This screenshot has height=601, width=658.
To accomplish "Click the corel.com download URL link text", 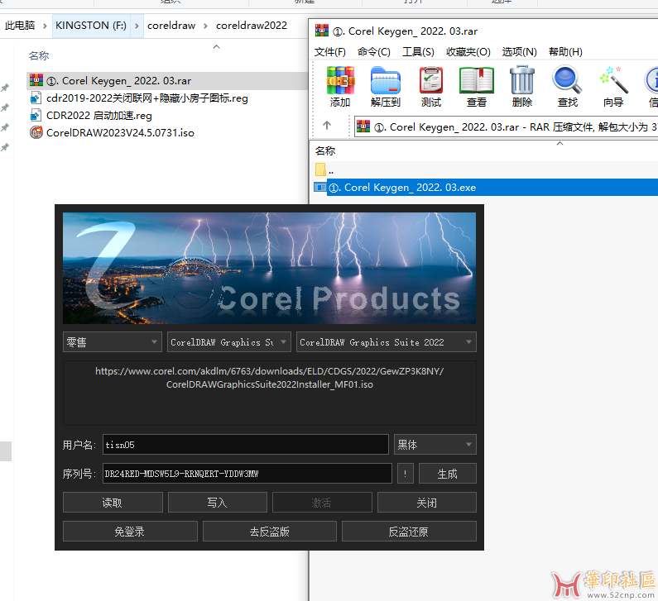I will [270, 378].
